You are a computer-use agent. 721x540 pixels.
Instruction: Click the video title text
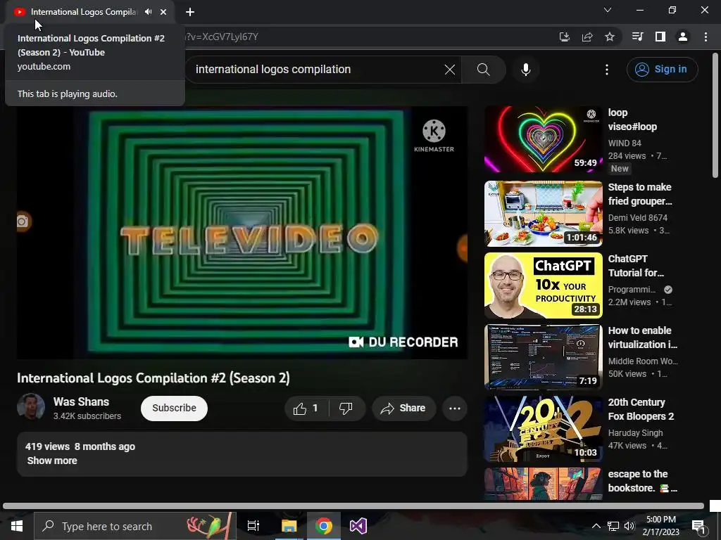(x=153, y=378)
